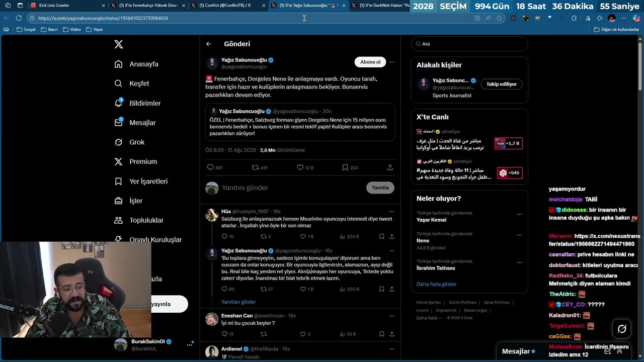Open Gizlilik Politikası footer link
The height and width of the screenshot is (362, 644).
tap(462, 302)
